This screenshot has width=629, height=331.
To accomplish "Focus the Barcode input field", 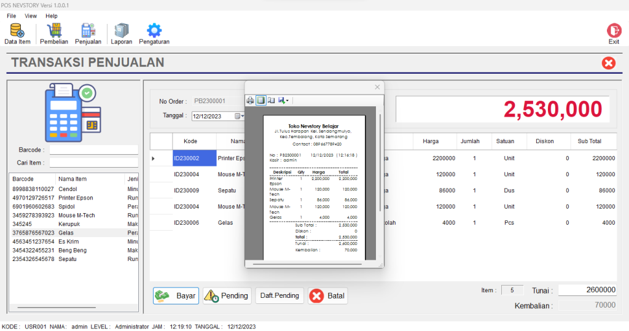I will pyautogui.click(x=94, y=150).
